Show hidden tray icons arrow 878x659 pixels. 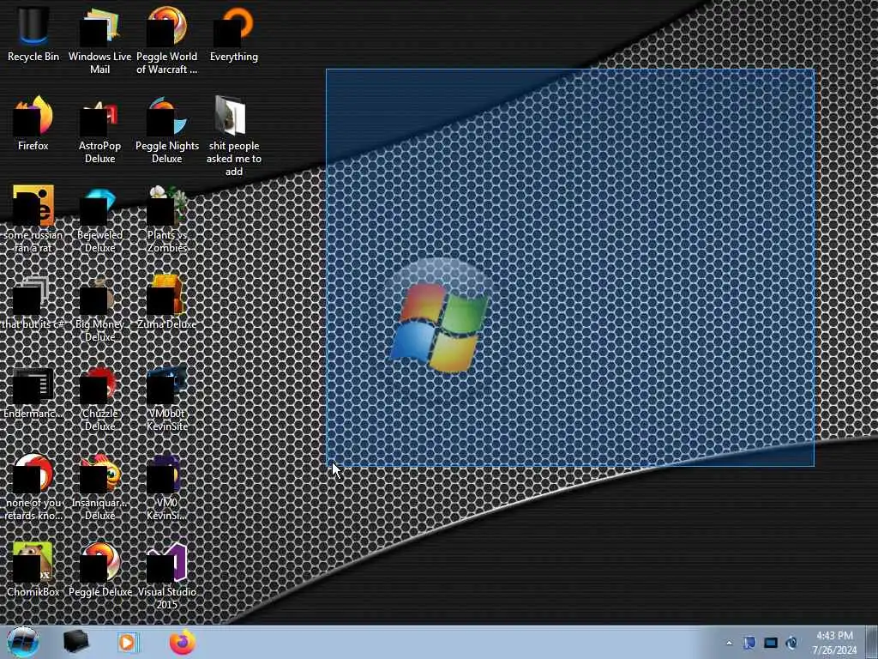pyautogui.click(x=729, y=643)
